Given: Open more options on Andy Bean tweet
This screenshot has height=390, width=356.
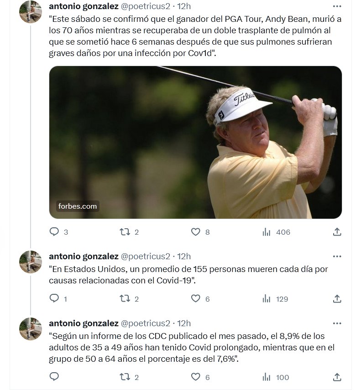Looking at the screenshot, I should (337, 6).
